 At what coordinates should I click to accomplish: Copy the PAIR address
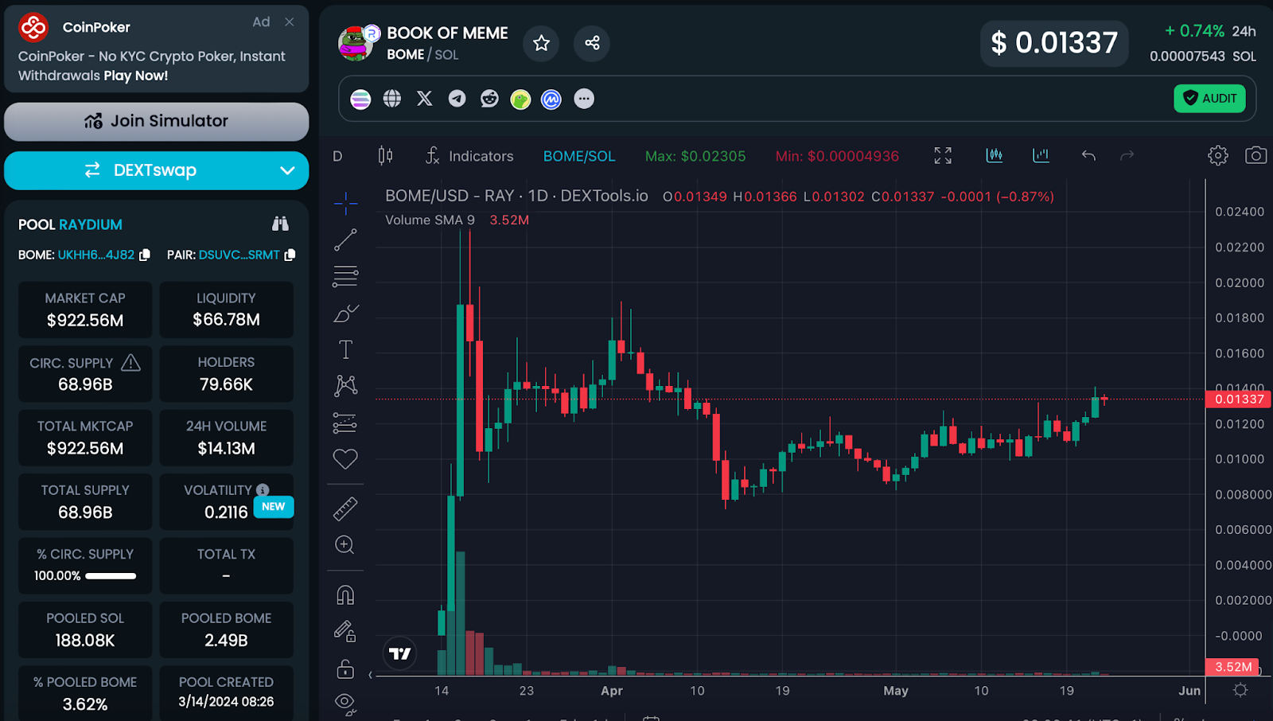coord(290,255)
